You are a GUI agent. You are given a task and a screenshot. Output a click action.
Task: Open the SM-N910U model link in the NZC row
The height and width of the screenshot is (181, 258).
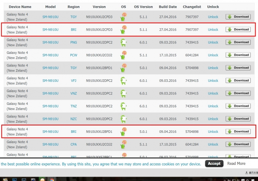click(51, 119)
